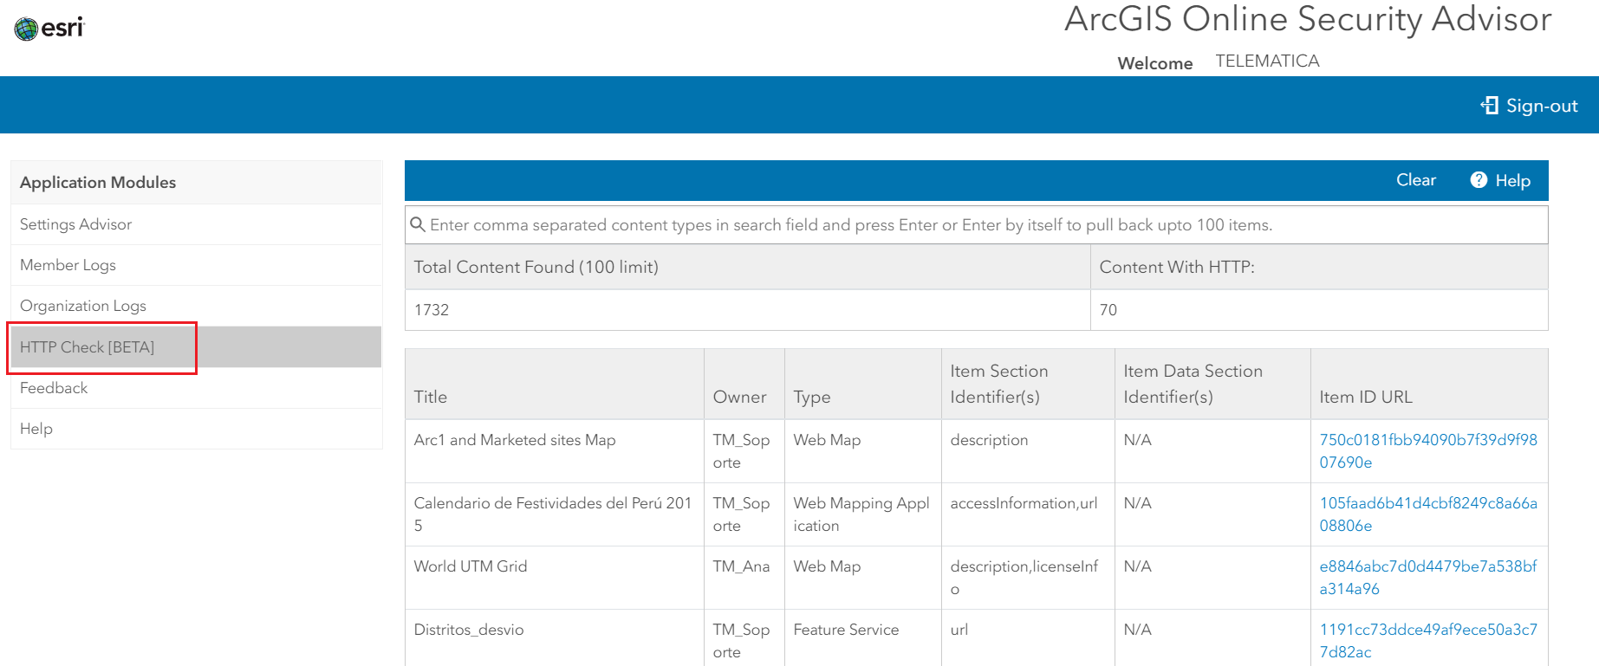Open Settings Advisor module
1599x666 pixels.
tap(76, 224)
